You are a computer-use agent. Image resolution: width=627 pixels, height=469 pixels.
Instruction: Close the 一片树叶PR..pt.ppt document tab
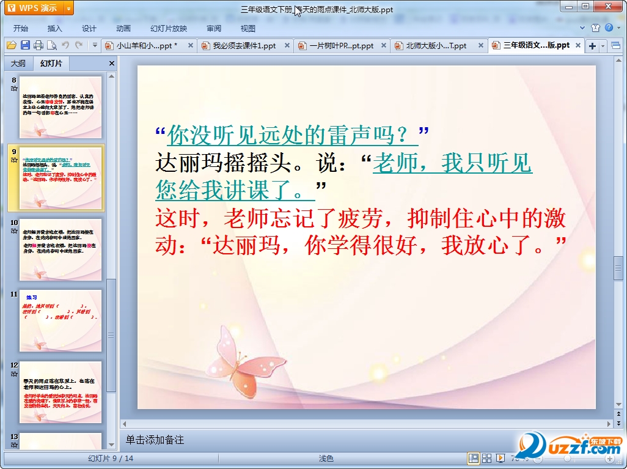click(x=384, y=46)
